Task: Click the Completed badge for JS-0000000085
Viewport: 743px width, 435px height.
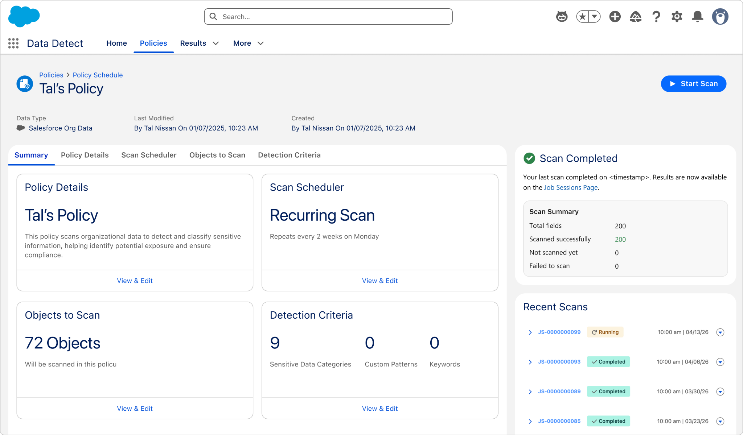Action: (x=608, y=421)
